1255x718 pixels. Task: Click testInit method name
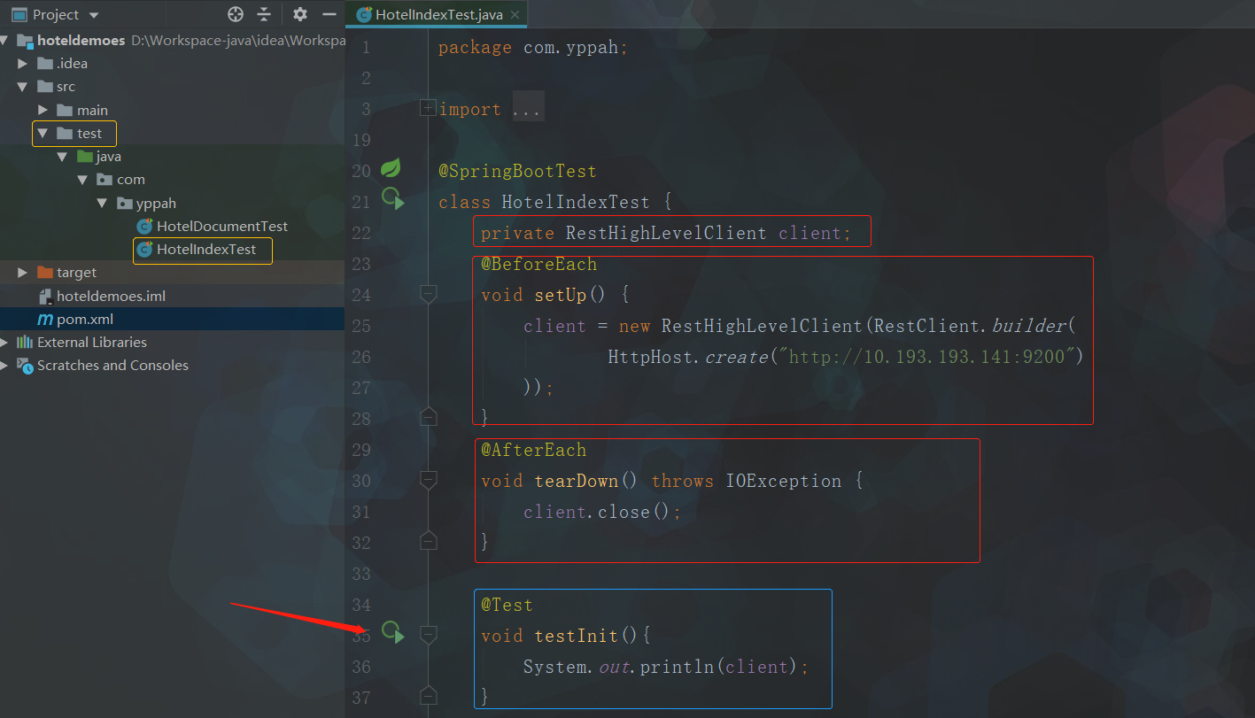coord(576,636)
